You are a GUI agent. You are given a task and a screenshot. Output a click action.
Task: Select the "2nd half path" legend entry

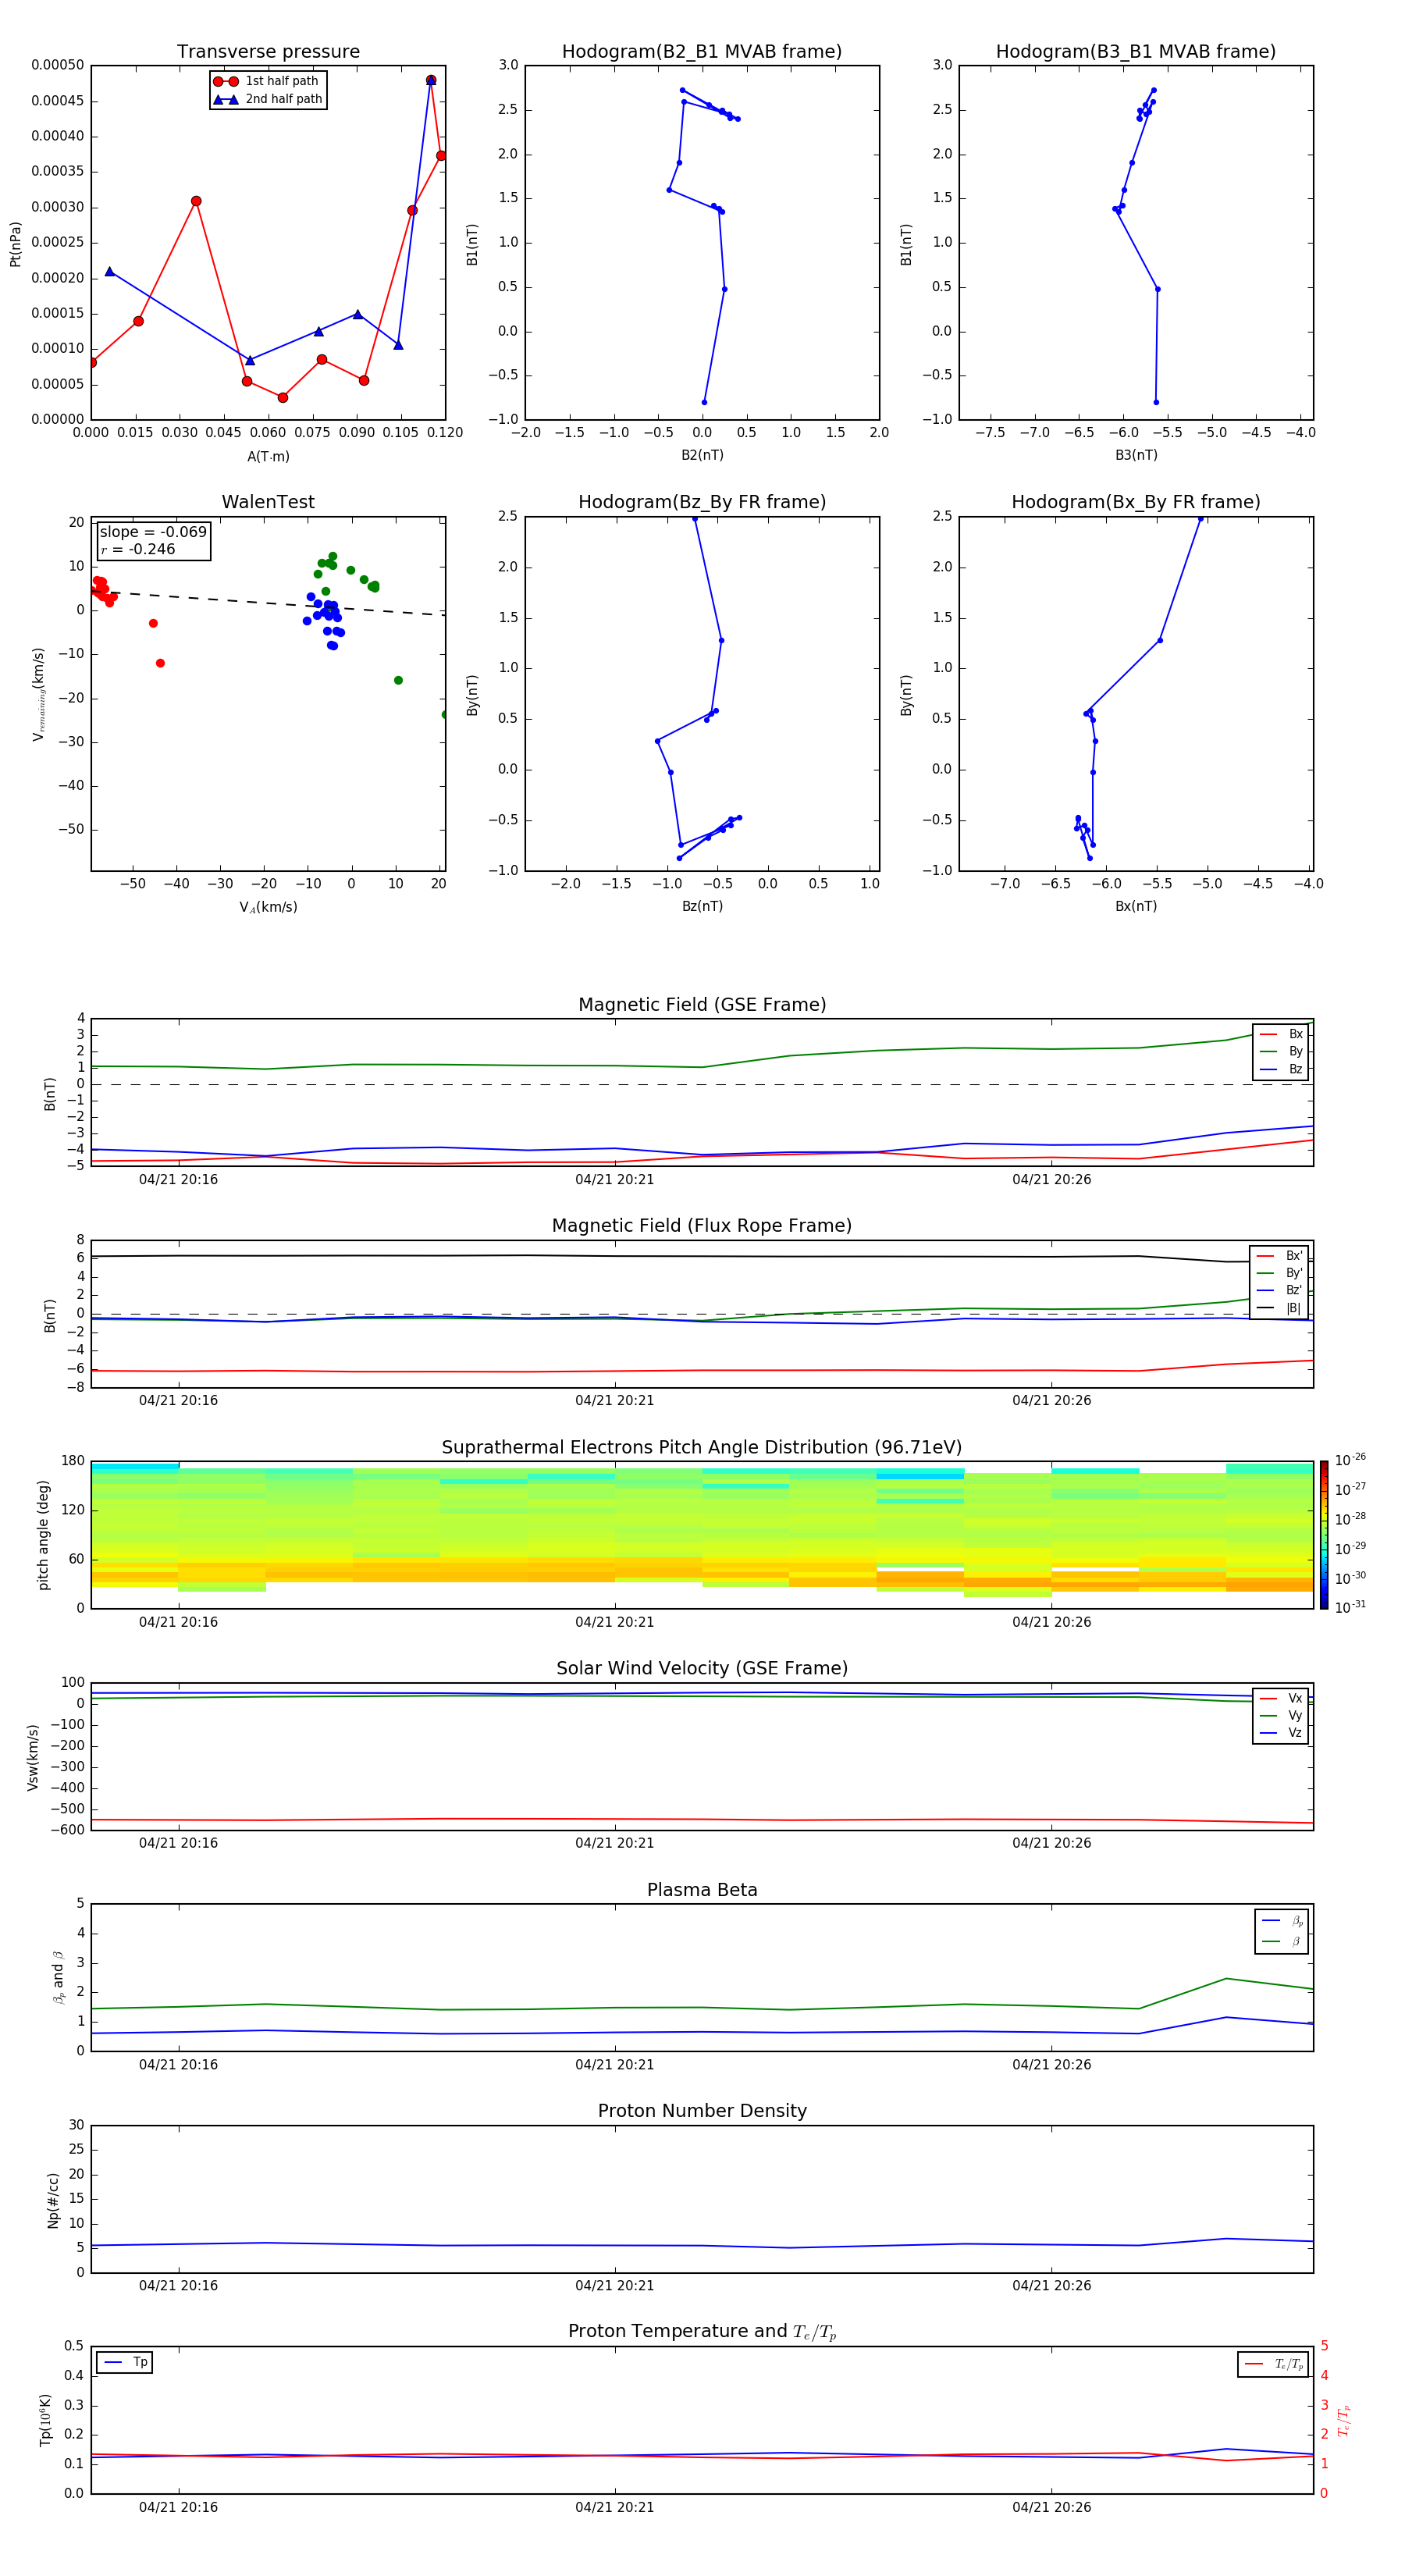point(267,99)
